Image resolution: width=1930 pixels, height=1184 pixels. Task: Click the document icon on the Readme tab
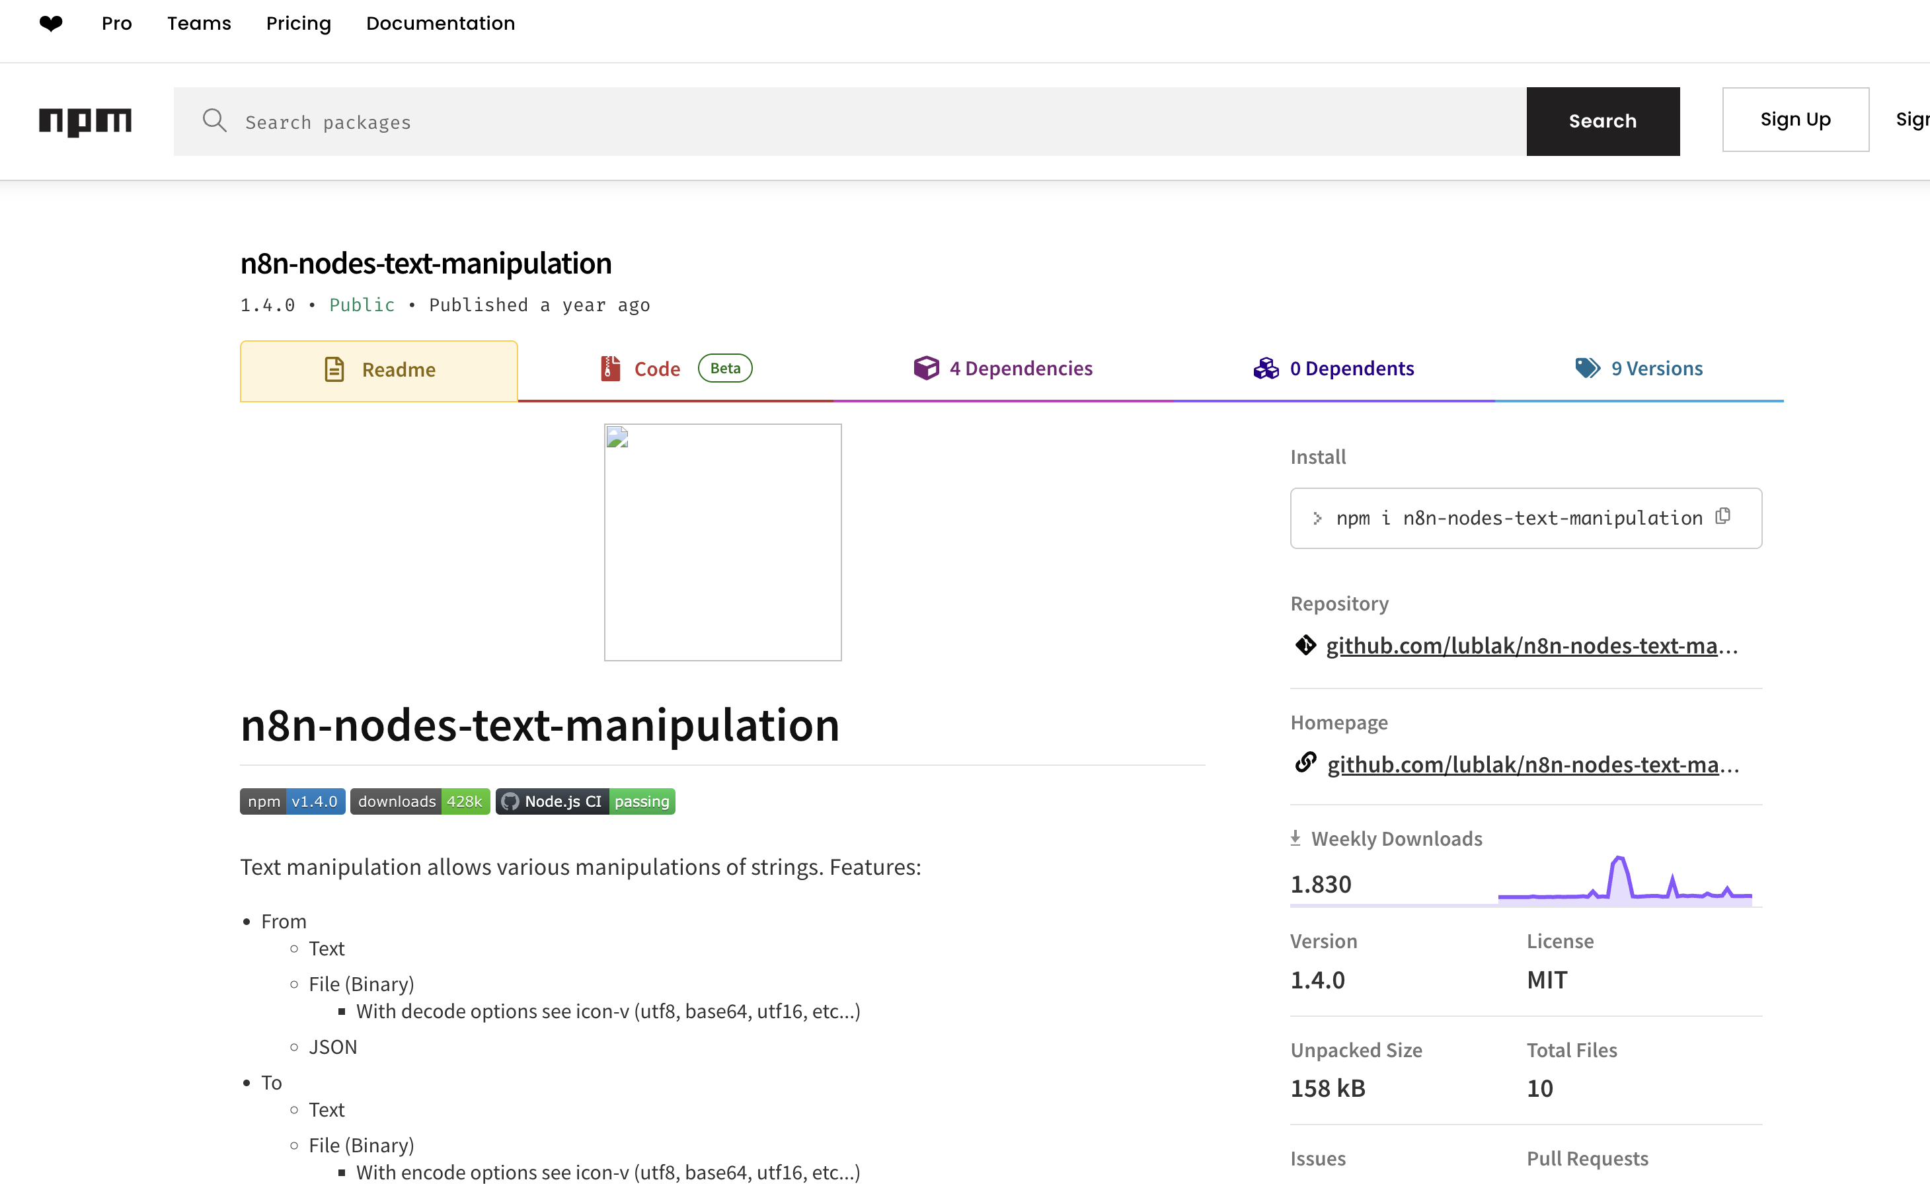tap(334, 368)
